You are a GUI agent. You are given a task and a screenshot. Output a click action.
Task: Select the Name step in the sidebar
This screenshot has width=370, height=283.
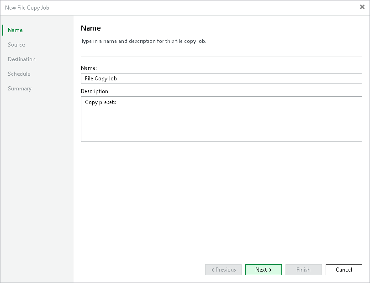pyautogui.click(x=15, y=30)
